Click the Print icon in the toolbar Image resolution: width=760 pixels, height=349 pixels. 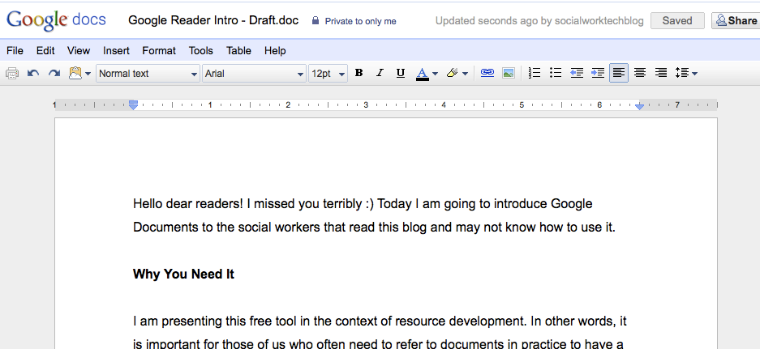pyautogui.click(x=12, y=74)
